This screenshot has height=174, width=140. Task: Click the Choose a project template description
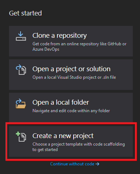click(79, 144)
